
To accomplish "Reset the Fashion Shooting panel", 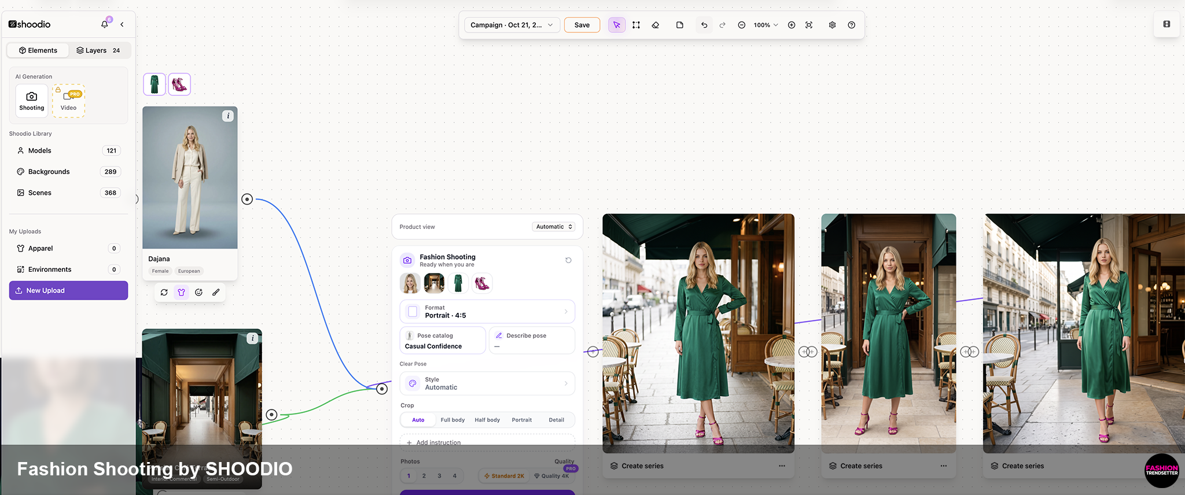I will coord(568,260).
